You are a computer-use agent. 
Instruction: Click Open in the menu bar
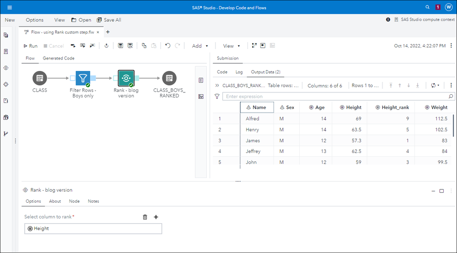tap(81, 20)
